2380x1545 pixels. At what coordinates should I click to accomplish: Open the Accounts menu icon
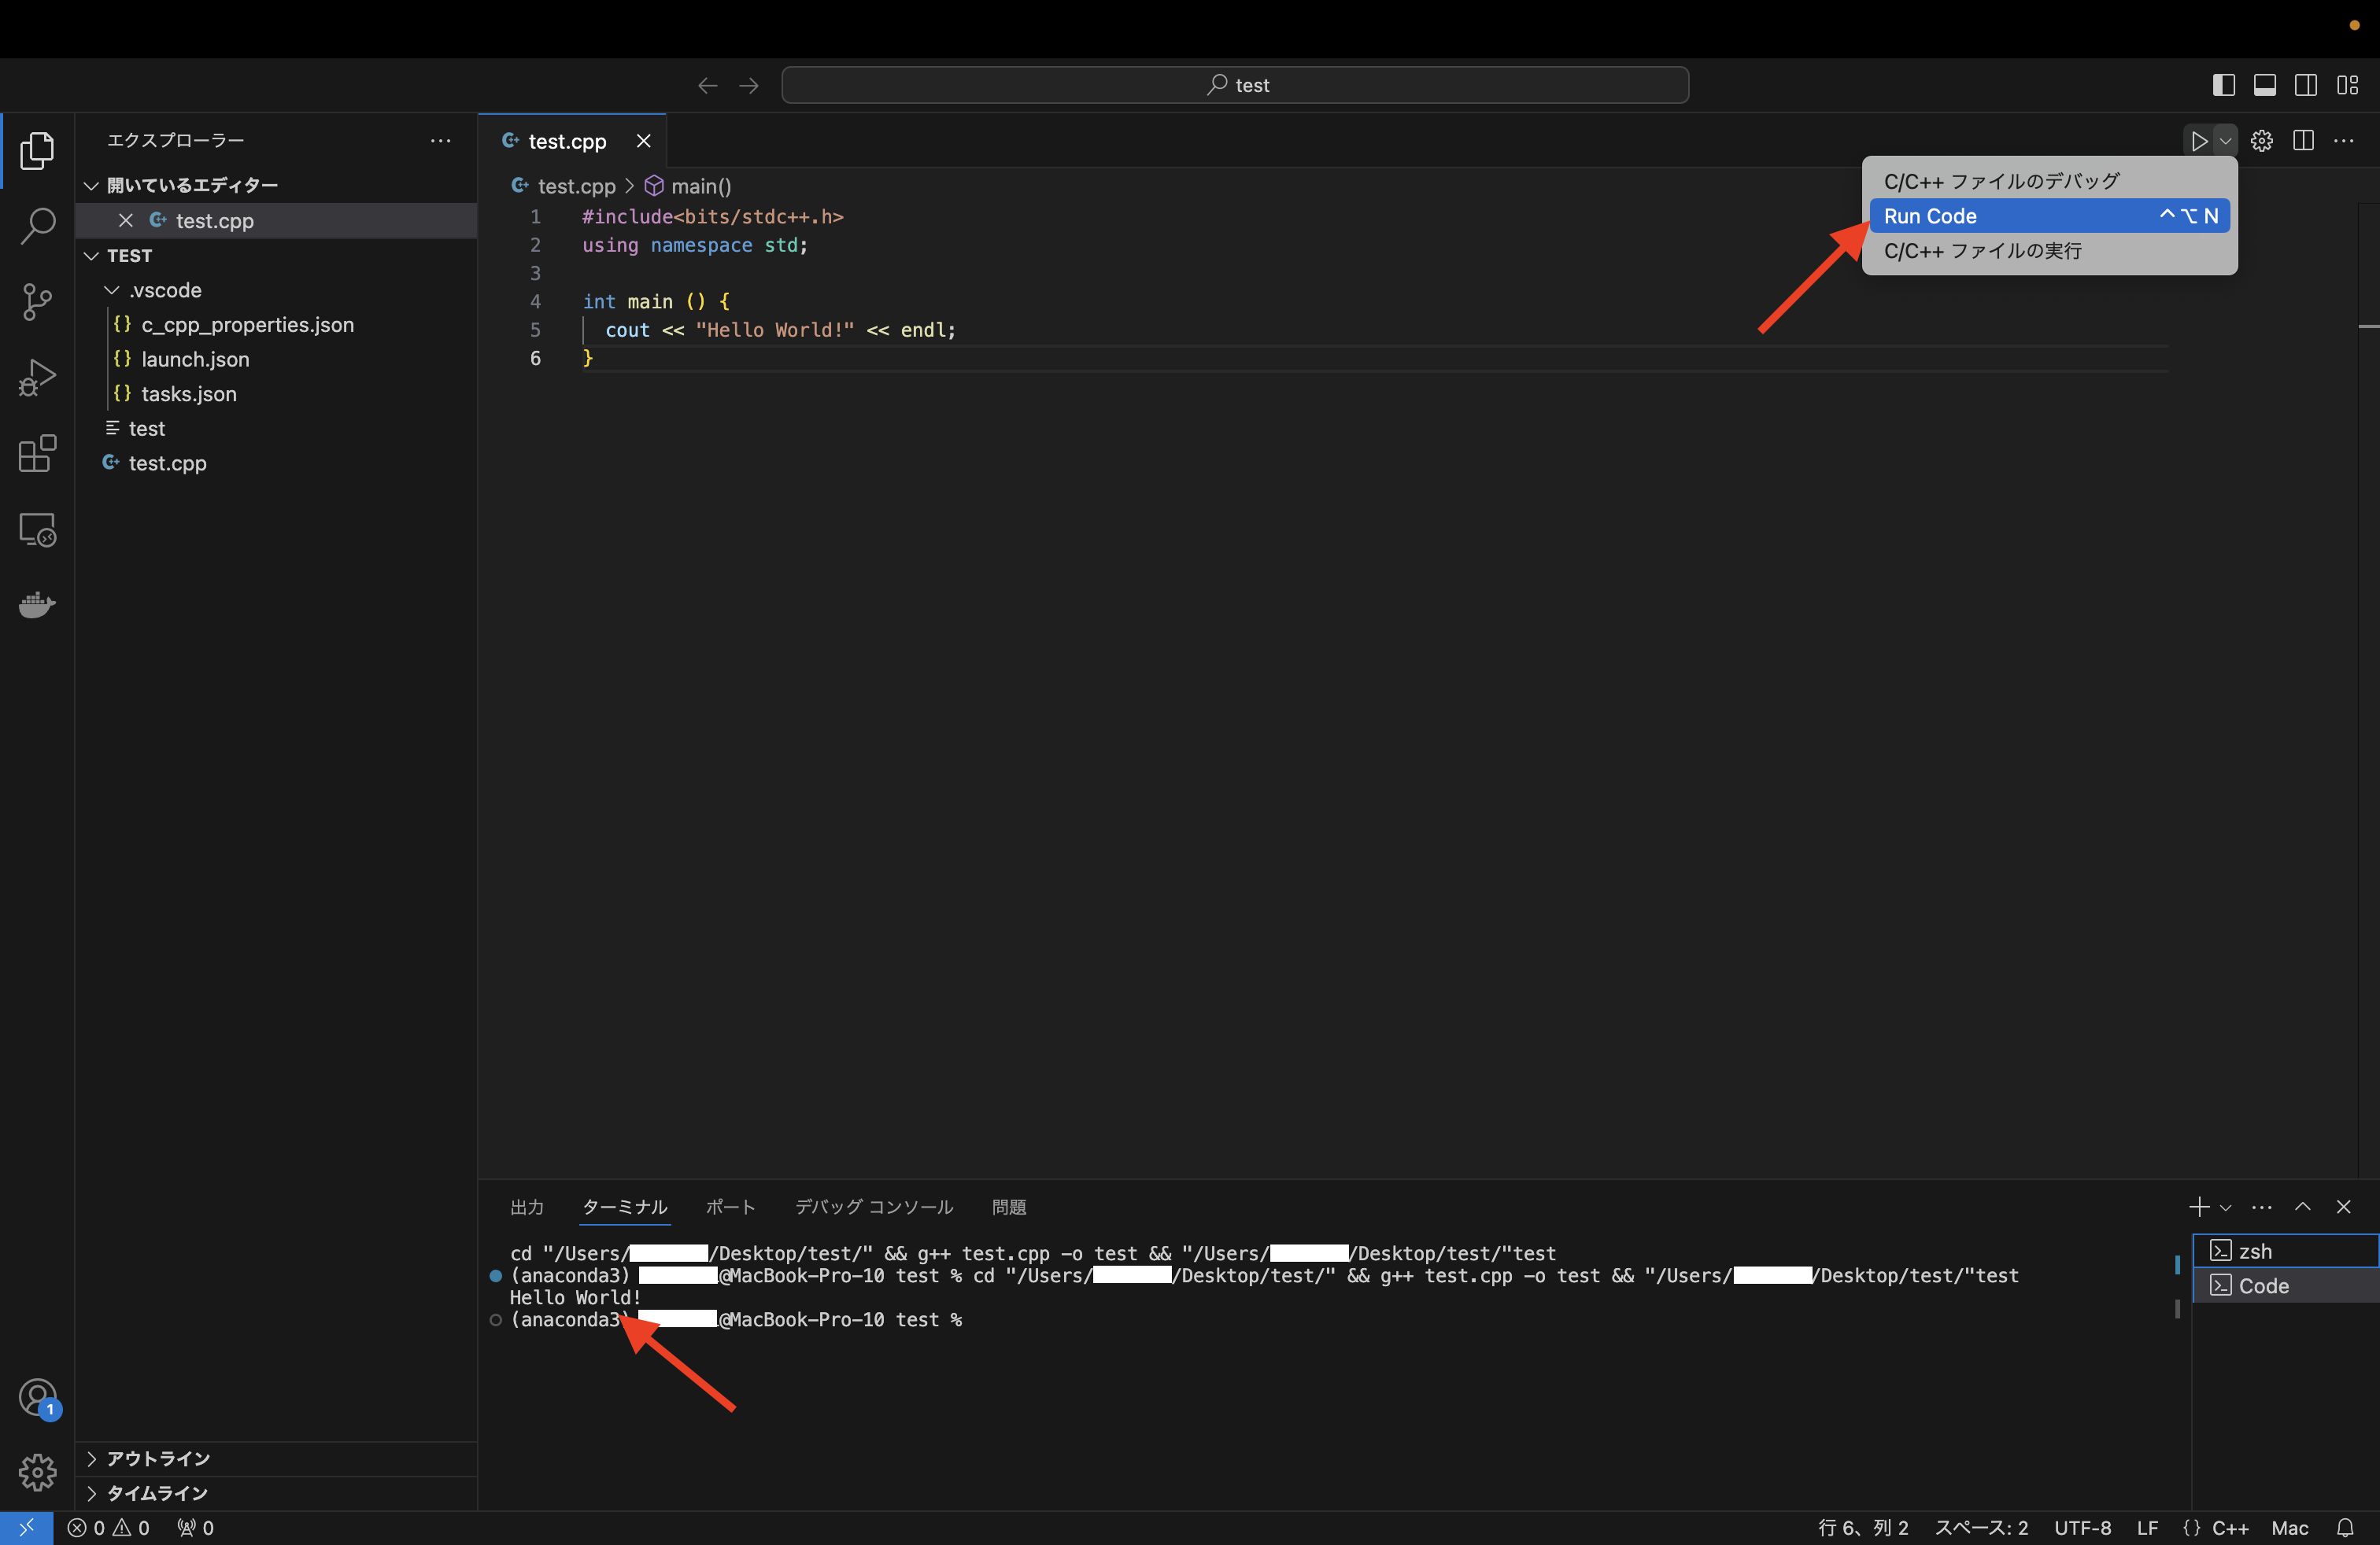tap(37, 1397)
